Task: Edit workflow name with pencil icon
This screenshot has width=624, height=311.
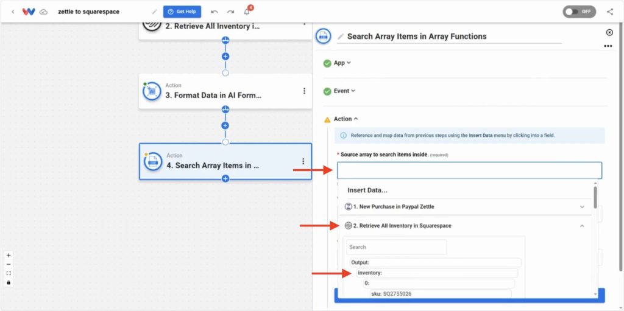Action: (x=154, y=12)
